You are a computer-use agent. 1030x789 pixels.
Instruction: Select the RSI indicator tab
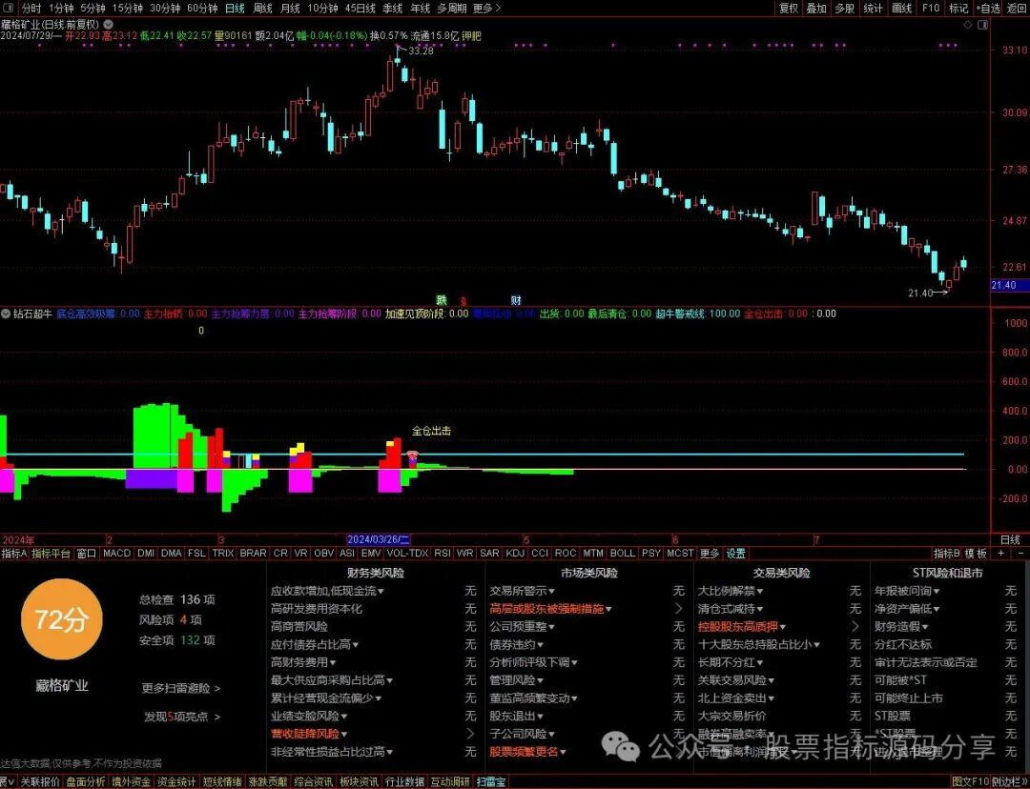443,554
